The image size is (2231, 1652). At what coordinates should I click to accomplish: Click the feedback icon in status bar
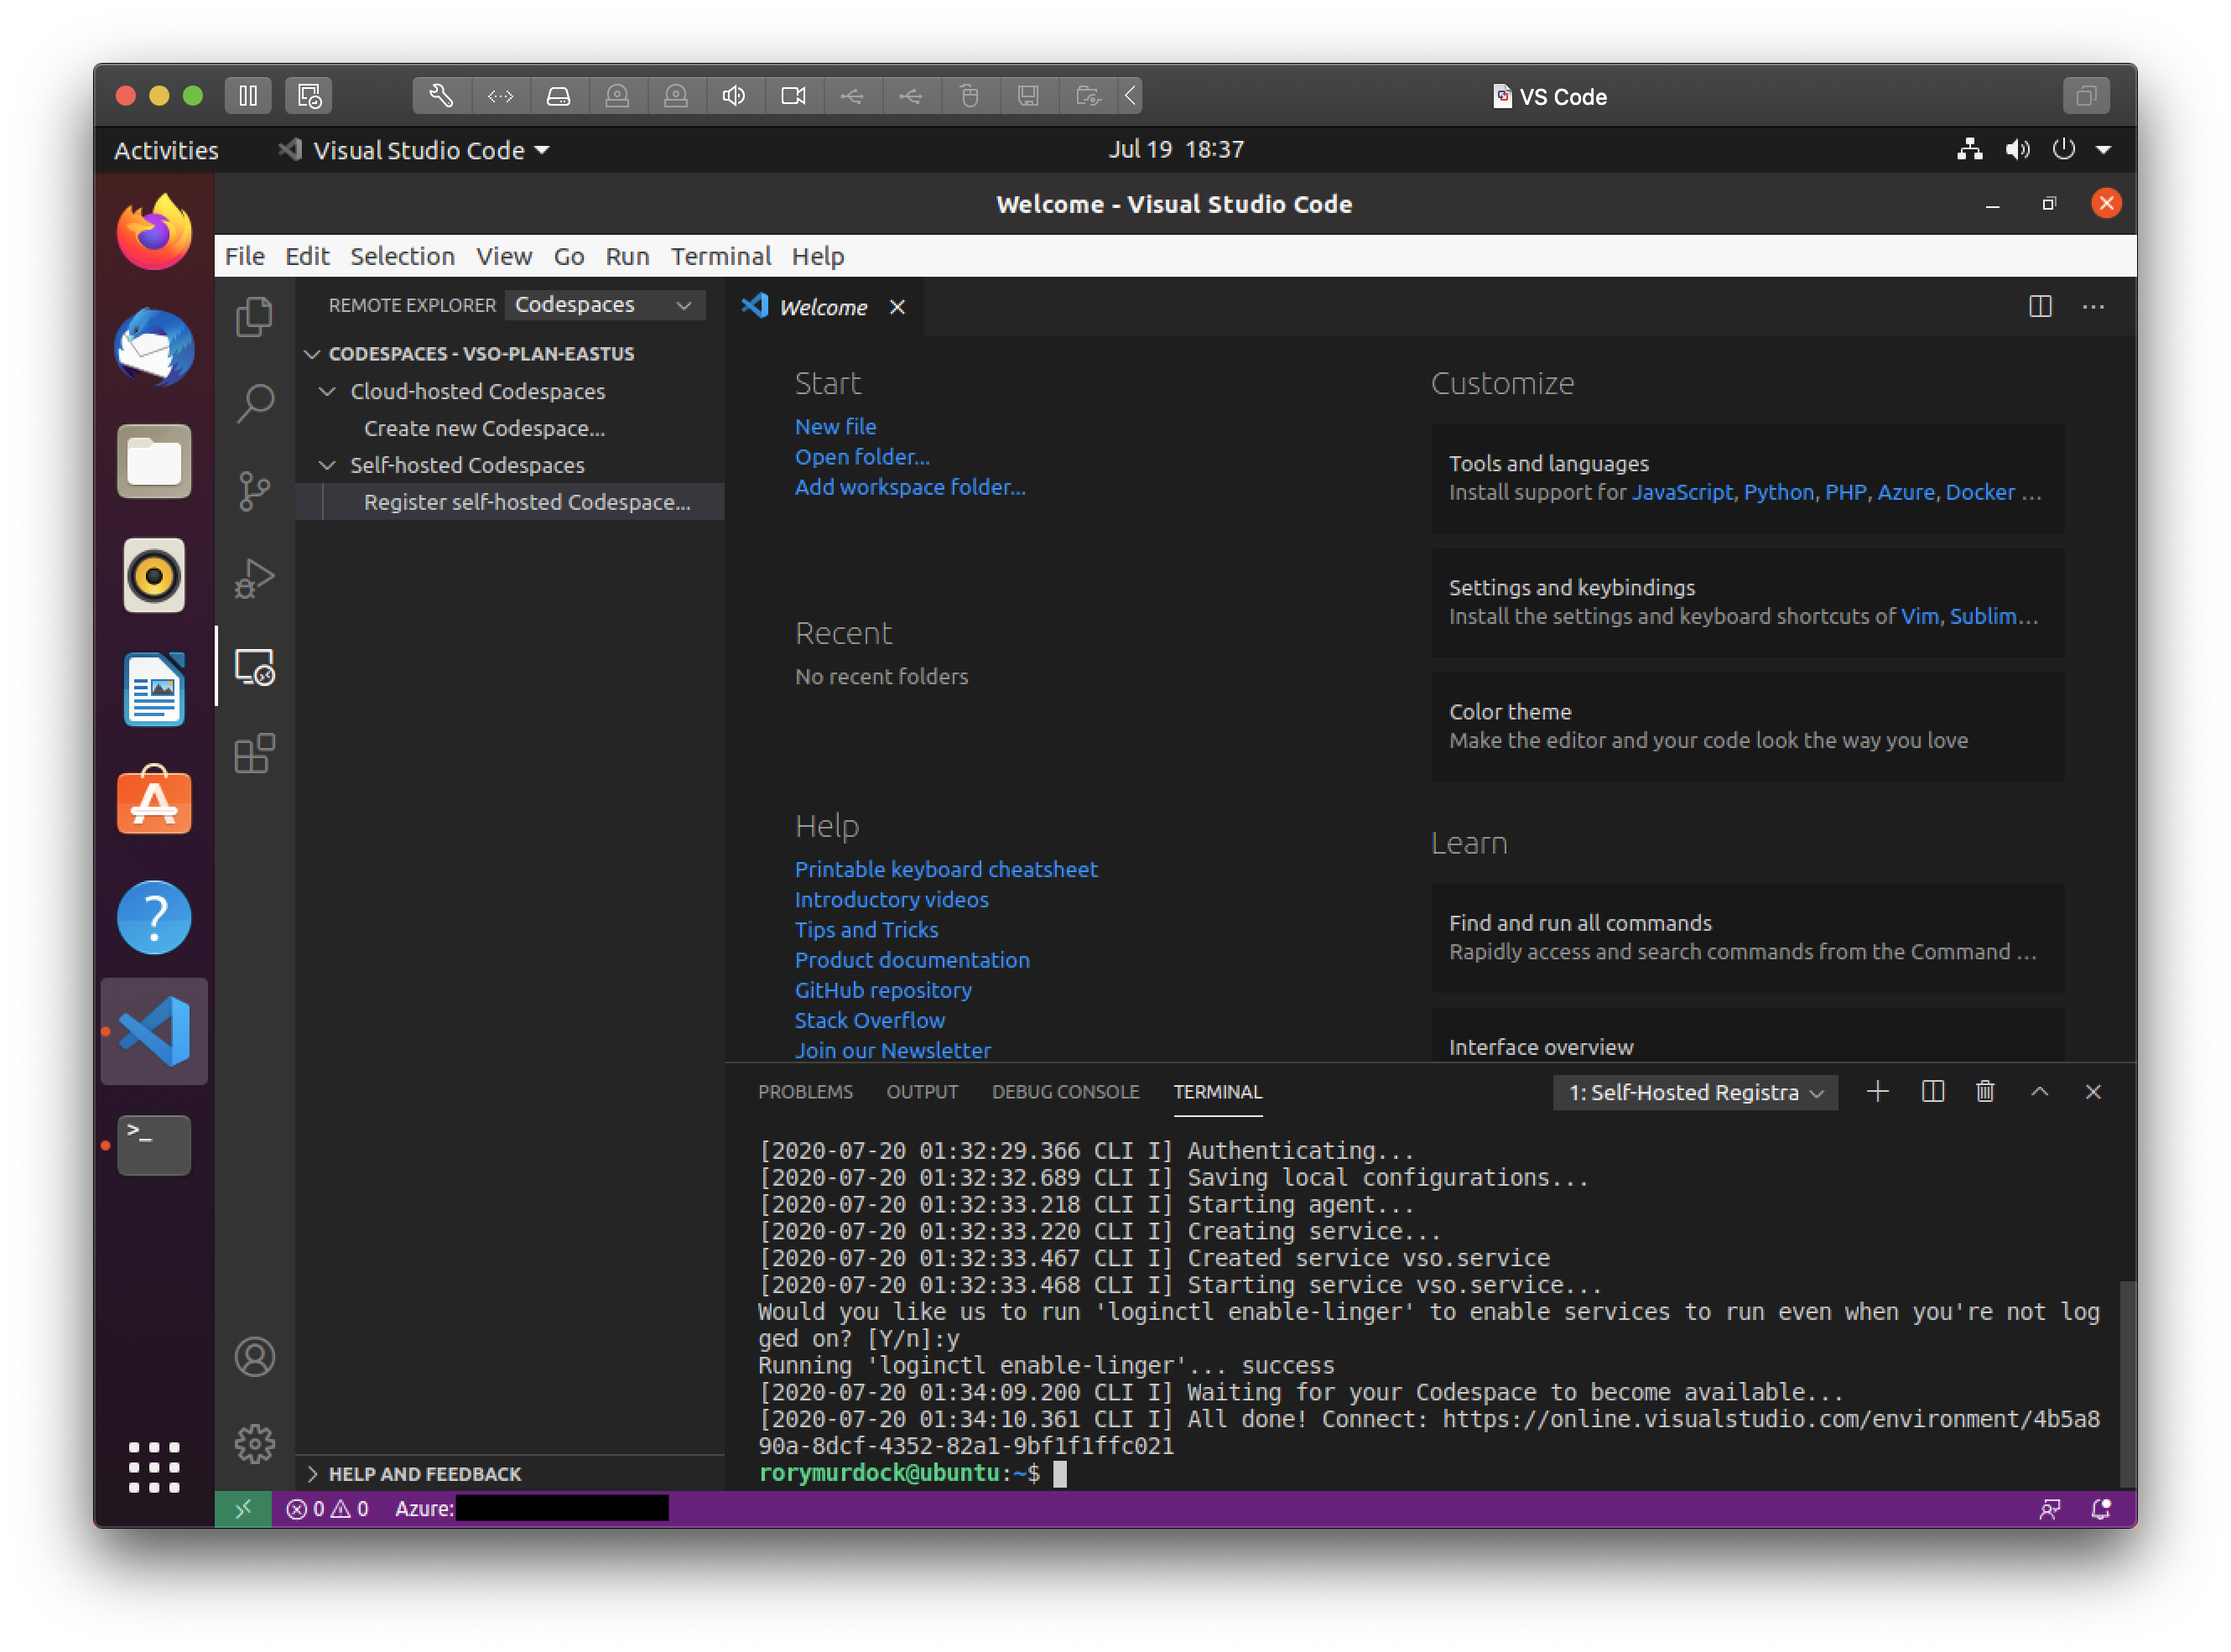(2049, 1508)
